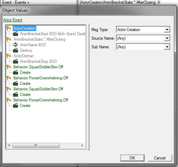Viewport: 178px width, 167px height.
Task: Click the clapperboard icon under first PowerOverwhelming.Off
Action: [16, 83]
